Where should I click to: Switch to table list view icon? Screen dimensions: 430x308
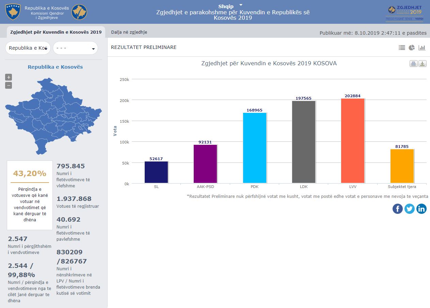[x=402, y=48]
